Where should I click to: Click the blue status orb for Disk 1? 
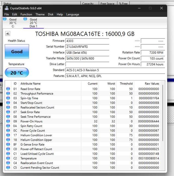click(x=25, y=19)
